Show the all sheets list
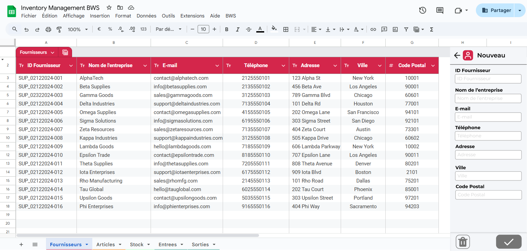The image size is (527, 251). (x=35, y=244)
